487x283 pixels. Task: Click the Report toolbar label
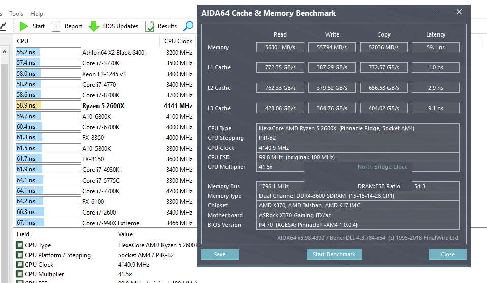(73, 26)
